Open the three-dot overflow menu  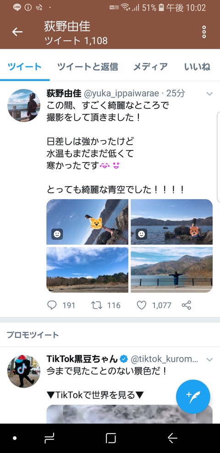pos(204,32)
